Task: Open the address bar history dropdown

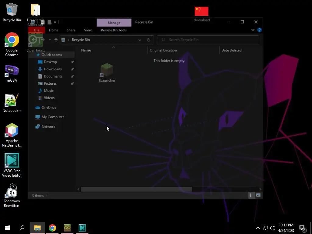Action: pyautogui.click(x=140, y=40)
